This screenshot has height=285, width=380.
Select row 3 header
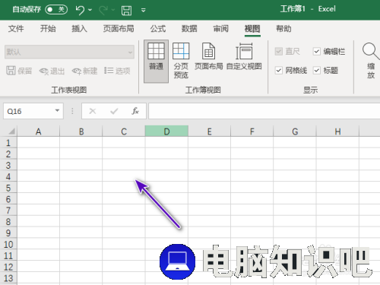pyautogui.click(x=8, y=165)
